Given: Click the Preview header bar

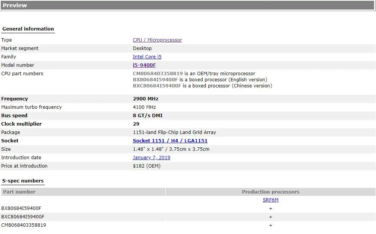Looking at the screenshot, I should [x=187, y=5].
